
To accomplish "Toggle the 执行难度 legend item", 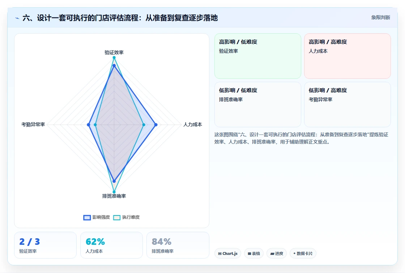I will 127,217.
